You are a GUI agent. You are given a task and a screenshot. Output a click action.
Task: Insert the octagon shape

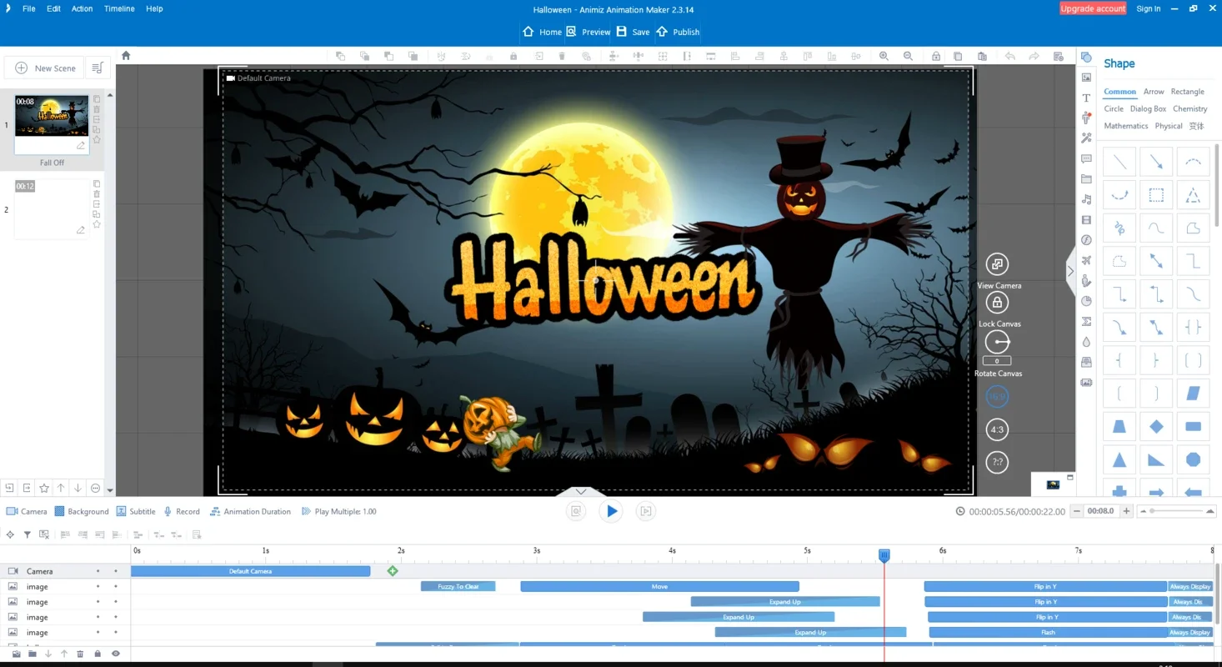(1193, 459)
